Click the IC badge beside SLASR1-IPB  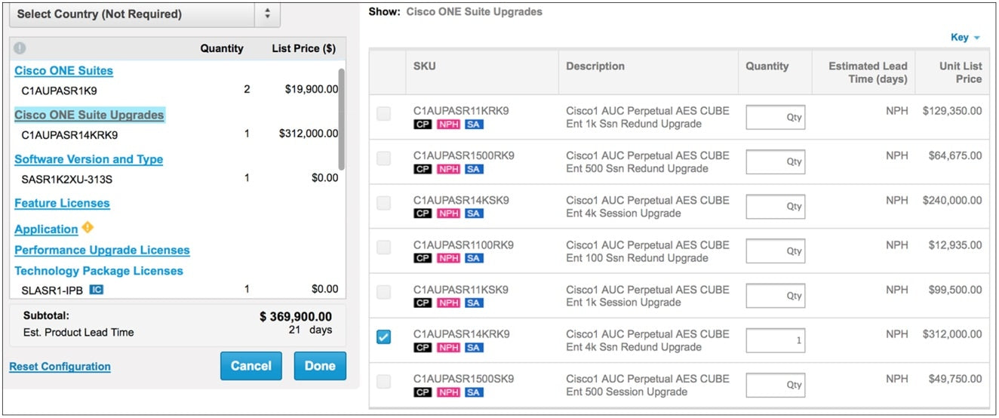pos(97,289)
